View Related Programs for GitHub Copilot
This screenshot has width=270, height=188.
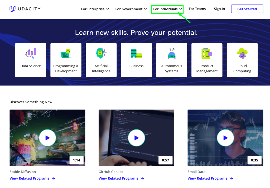119,178
